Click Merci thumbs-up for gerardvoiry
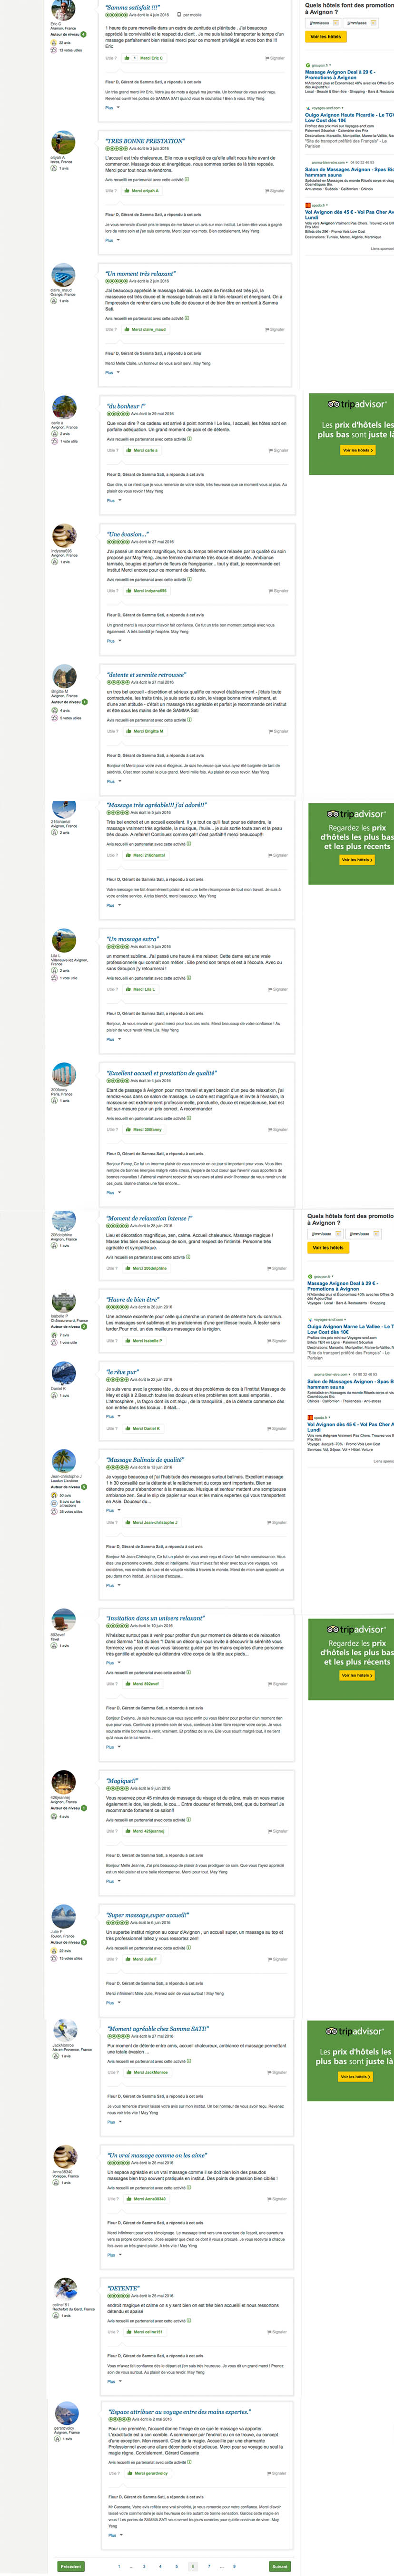The width and height of the screenshot is (394, 2576). pyautogui.click(x=148, y=2473)
